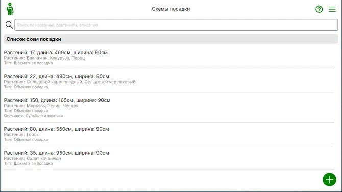Open scheme with 150 plants, 165см length

click(169, 108)
